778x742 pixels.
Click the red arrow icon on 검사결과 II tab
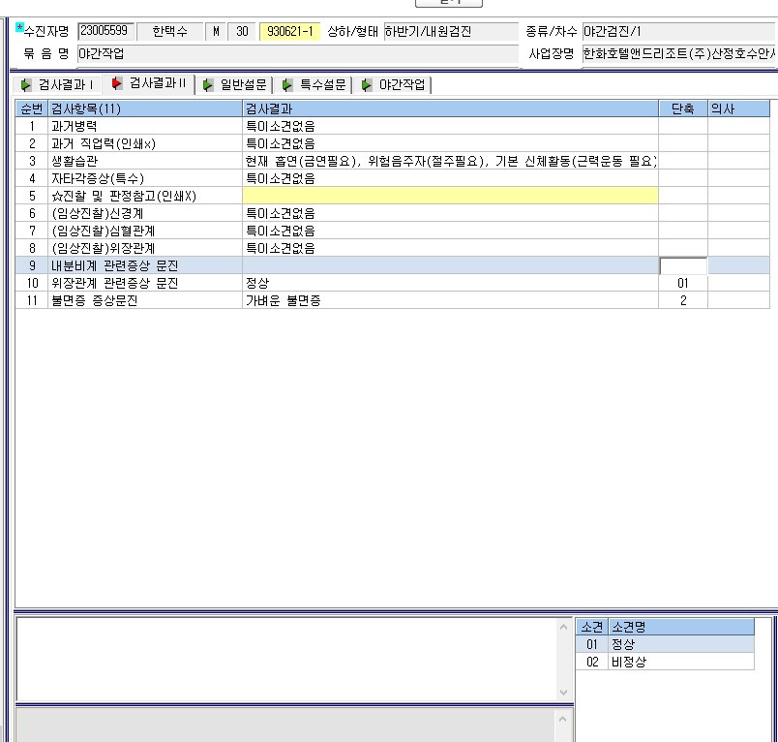(x=116, y=83)
